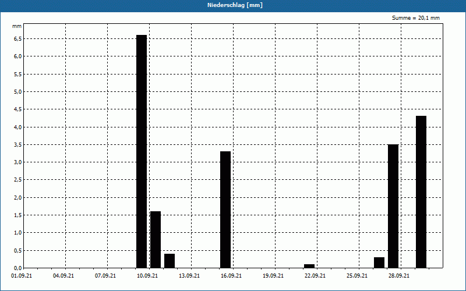
Task: Click the 25.09.21 date label
Action: [x=356, y=276]
